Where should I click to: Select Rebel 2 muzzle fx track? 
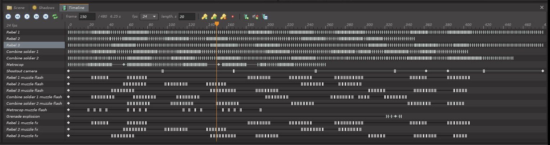tap(34, 130)
